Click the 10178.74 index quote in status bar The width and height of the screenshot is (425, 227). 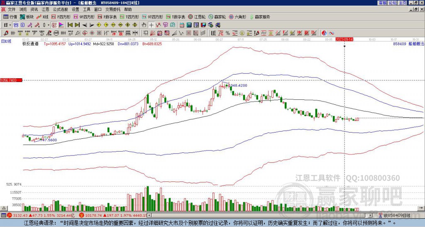[x=93, y=216]
